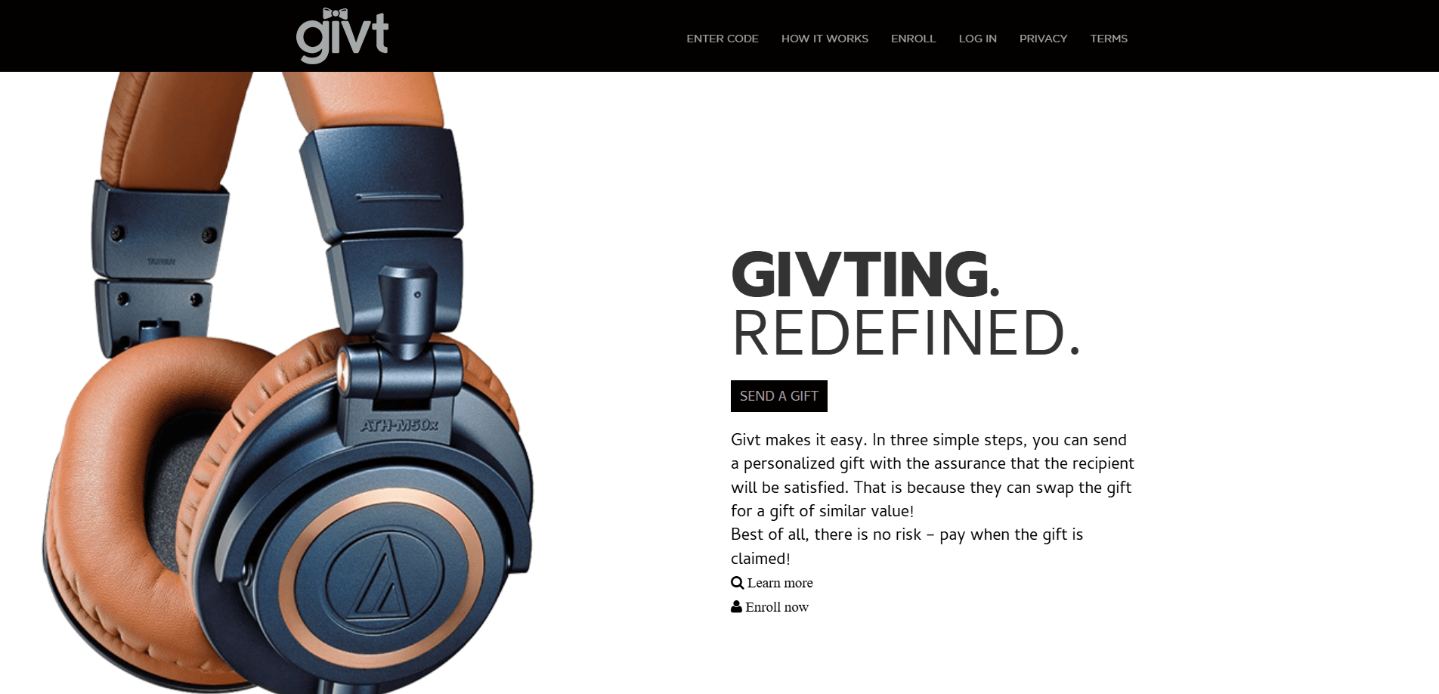Screen dimensions: 1439x694
Task: Go to LOG IN
Action: click(977, 39)
